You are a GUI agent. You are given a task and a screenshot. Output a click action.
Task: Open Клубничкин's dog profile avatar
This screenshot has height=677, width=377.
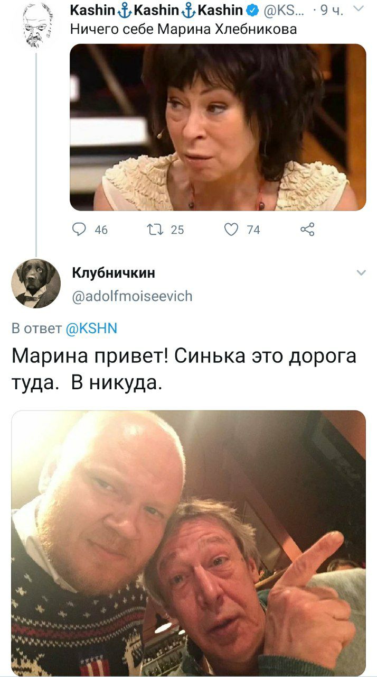pos(36,283)
